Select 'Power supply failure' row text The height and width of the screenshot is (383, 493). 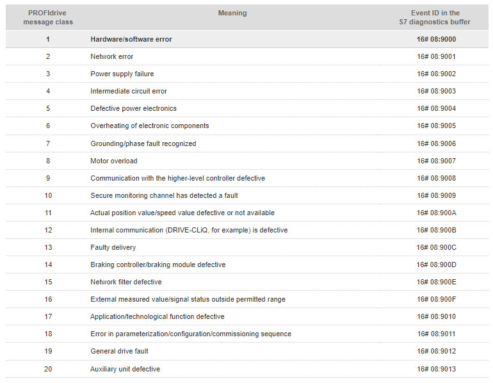(x=122, y=74)
